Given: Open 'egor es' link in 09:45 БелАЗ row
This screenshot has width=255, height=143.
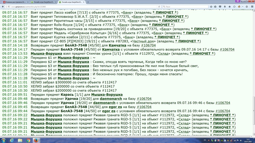Looking at the screenshot, I should point(115,107).
